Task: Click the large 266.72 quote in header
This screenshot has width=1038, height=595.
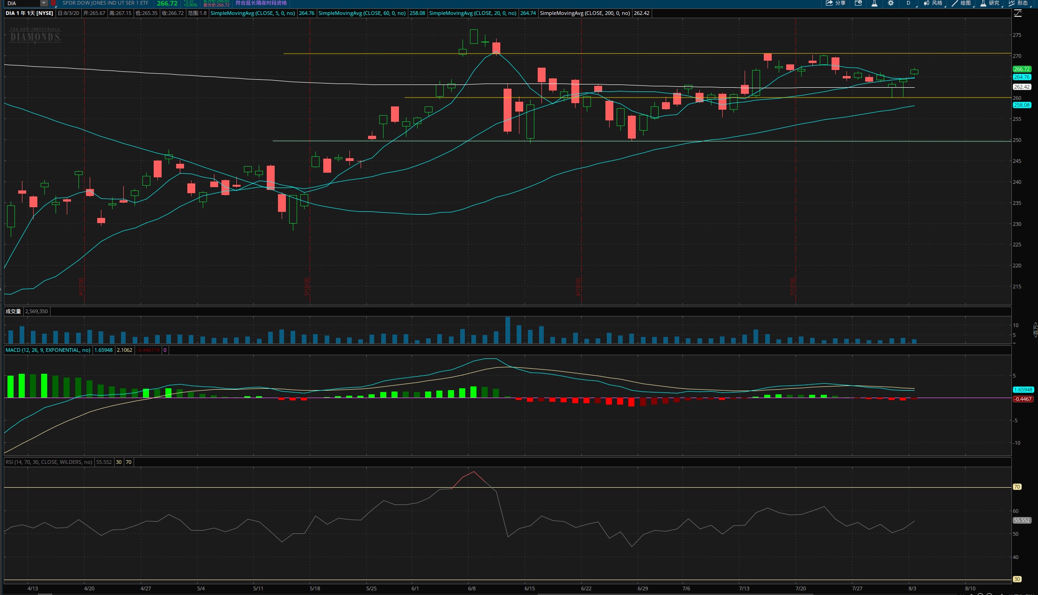Action: click(x=167, y=3)
